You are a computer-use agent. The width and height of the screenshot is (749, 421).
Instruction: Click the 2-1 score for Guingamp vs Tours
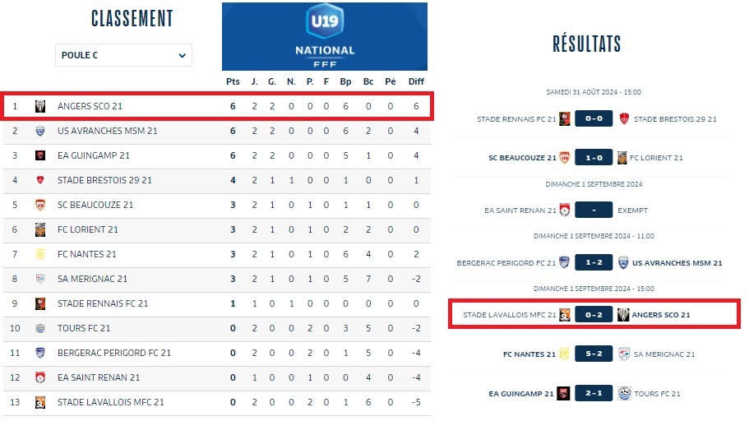pyautogui.click(x=594, y=393)
